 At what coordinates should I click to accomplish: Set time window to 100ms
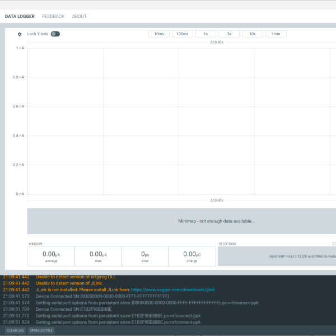(x=183, y=34)
